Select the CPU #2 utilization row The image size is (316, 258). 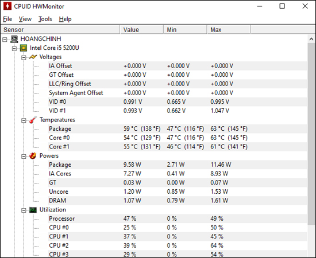(178, 245)
